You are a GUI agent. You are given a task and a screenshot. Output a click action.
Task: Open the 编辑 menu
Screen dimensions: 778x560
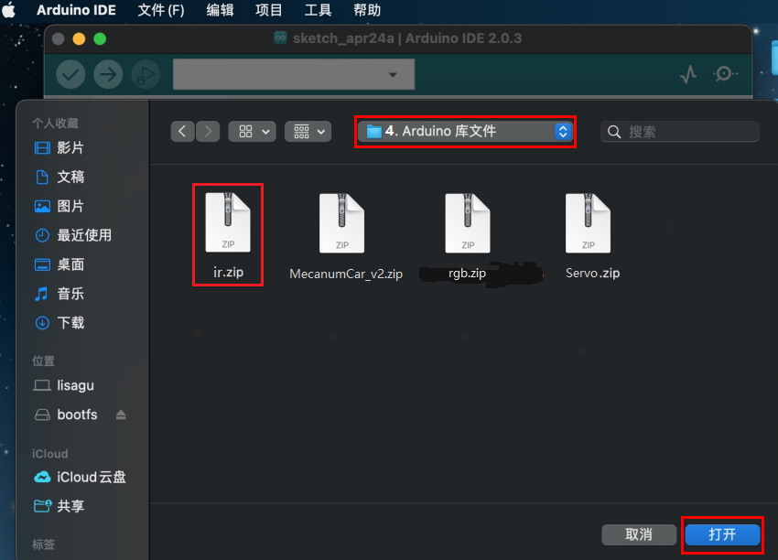tap(220, 10)
